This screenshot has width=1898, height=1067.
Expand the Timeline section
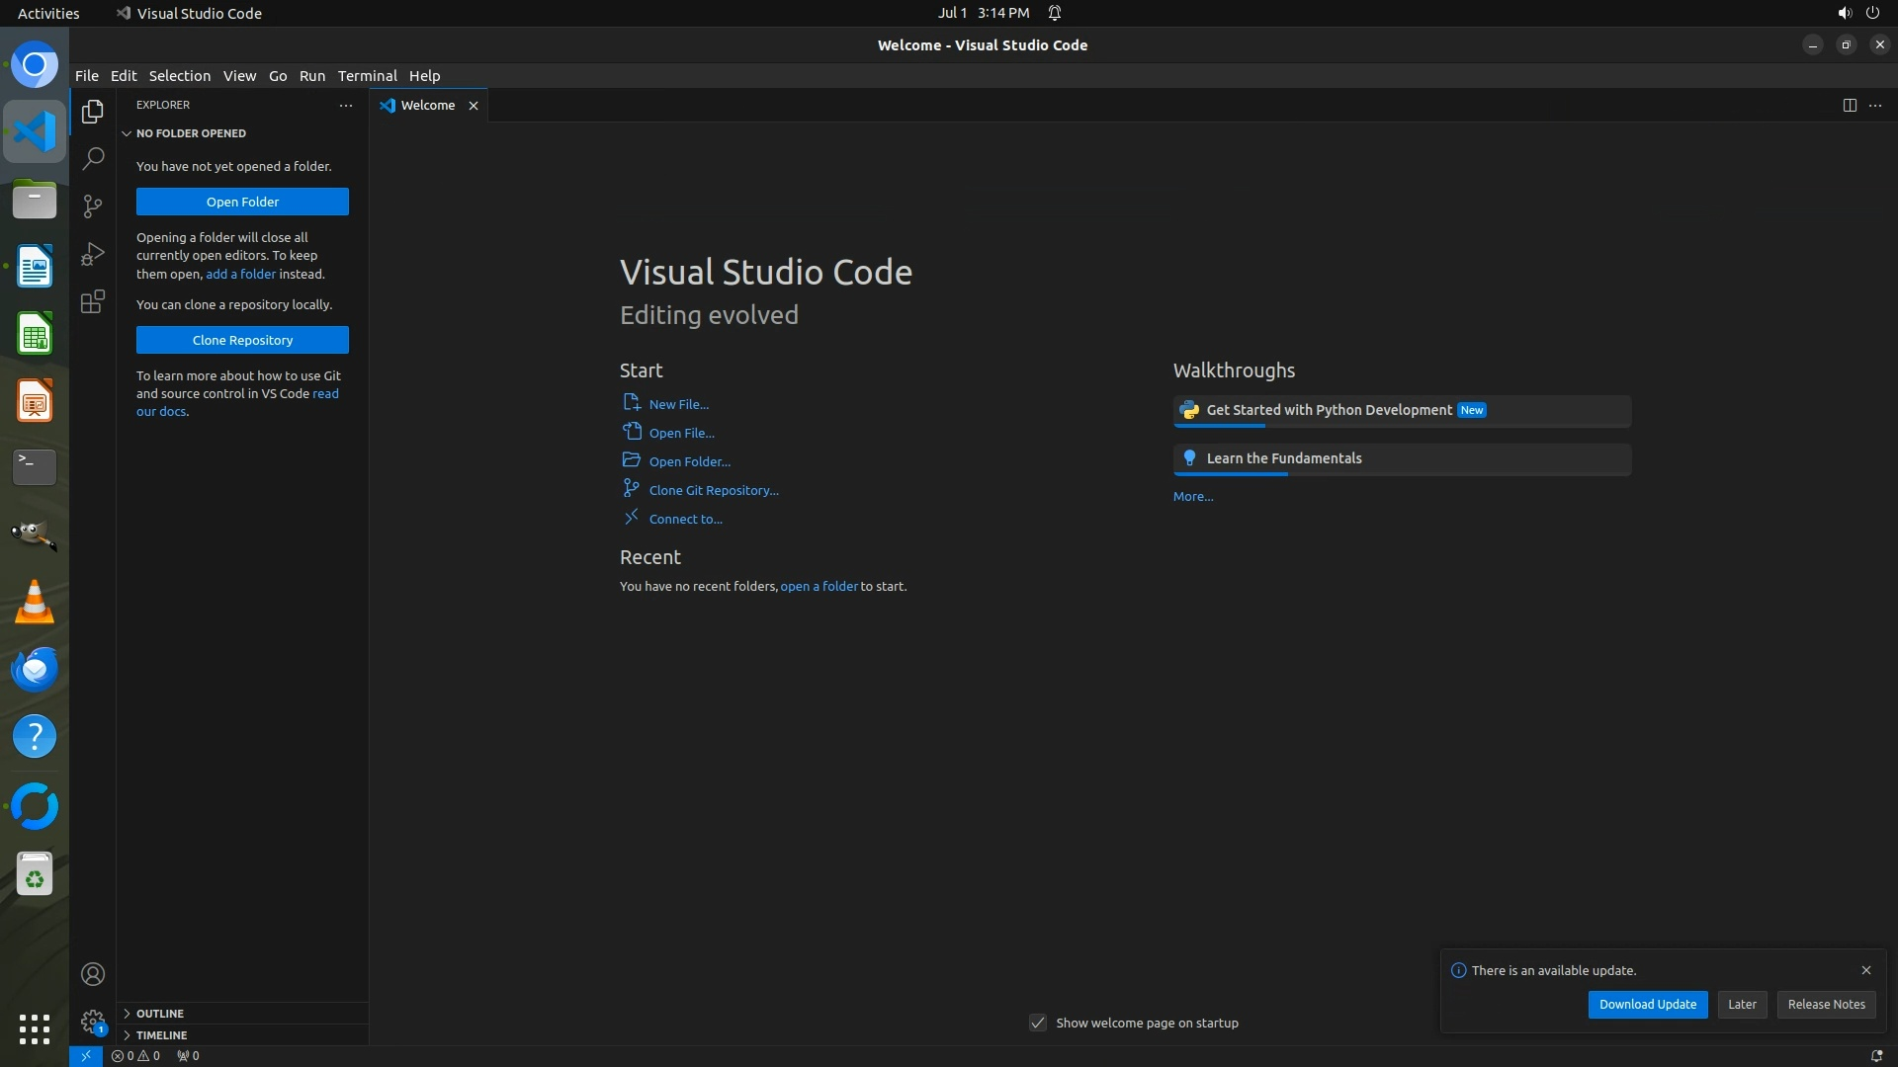click(x=161, y=1035)
